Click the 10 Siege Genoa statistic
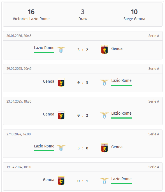The height and width of the screenshot is (192, 165). click(134, 15)
